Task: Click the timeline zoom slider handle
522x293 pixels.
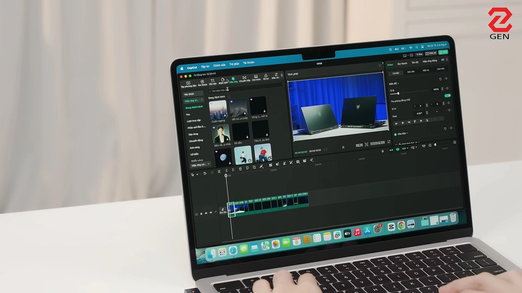Action: point(435,144)
